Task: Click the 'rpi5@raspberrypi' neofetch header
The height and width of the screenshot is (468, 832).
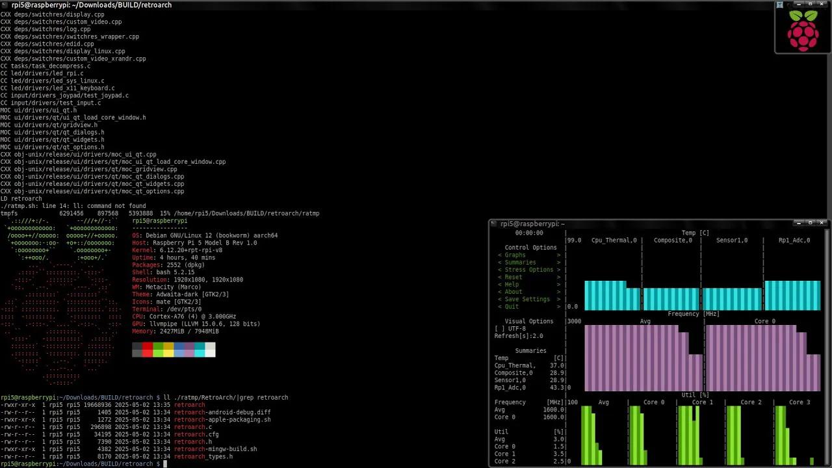Action: coord(159,221)
